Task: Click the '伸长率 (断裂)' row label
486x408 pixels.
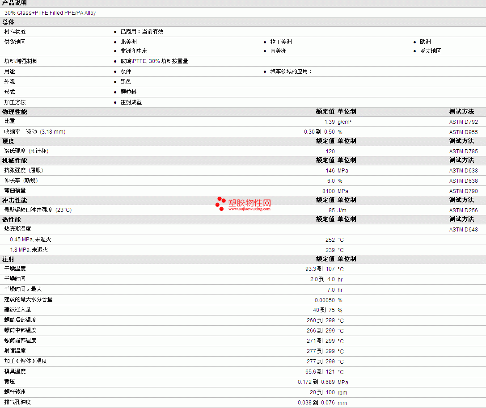Action: [x=21, y=180]
